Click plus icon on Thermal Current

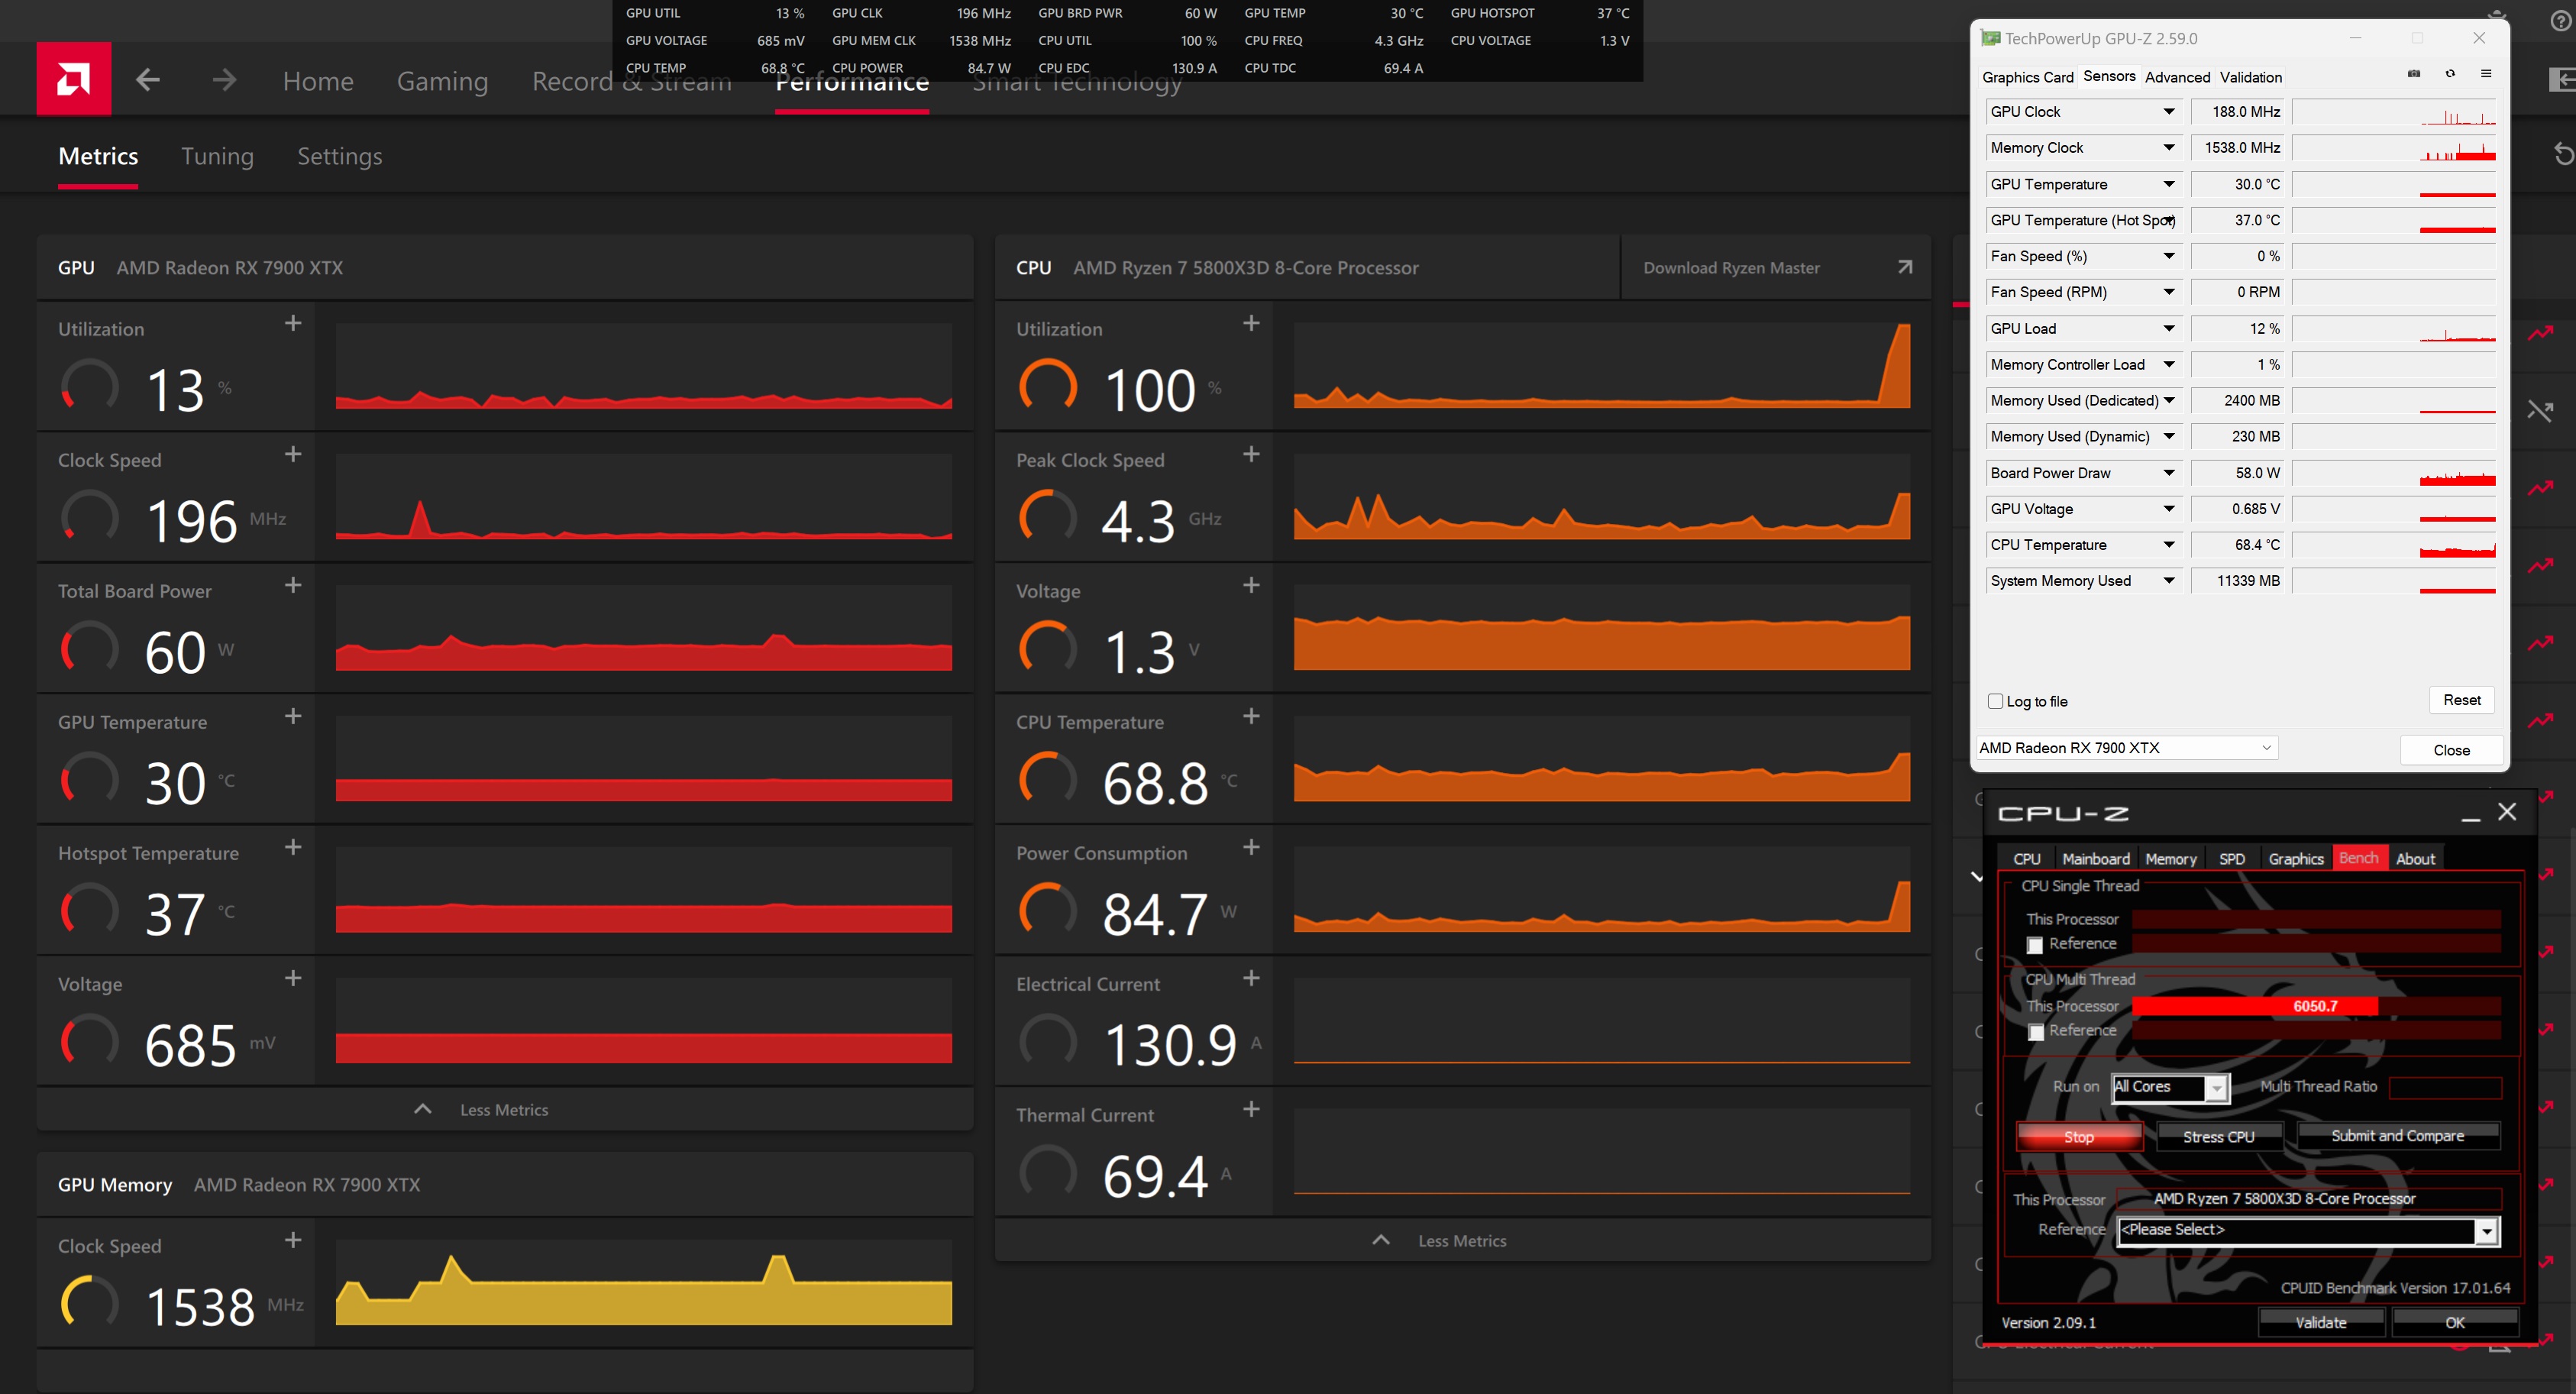point(1251,1109)
